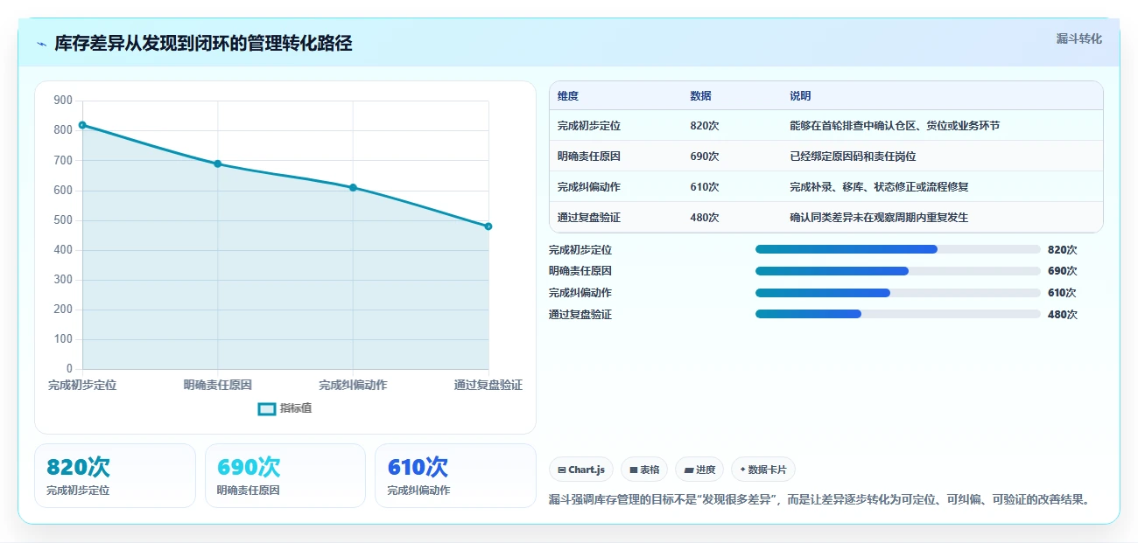Click the 明确责任原因 label beside the progress bars
The height and width of the screenshot is (543, 1138).
click(x=580, y=271)
